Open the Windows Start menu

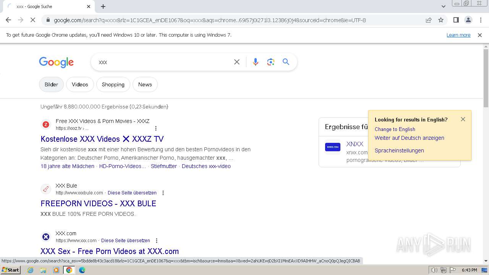pyautogui.click(x=10, y=270)
